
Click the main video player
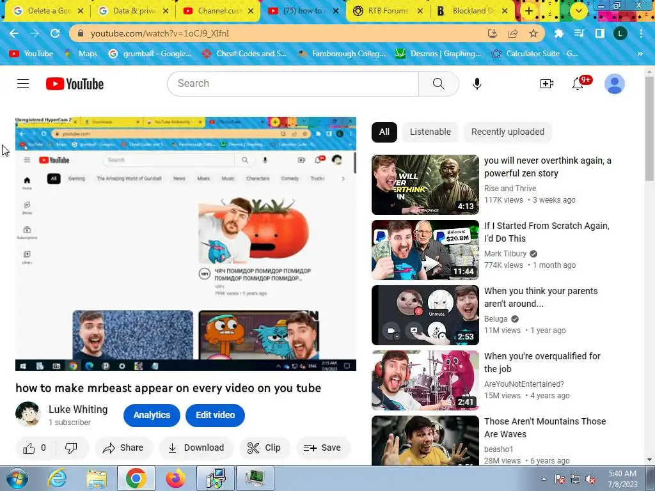(x=186, y=244)
